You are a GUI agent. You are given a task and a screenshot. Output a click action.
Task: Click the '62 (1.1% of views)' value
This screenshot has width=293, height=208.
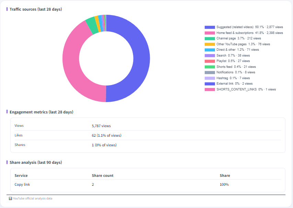(106, 135)
